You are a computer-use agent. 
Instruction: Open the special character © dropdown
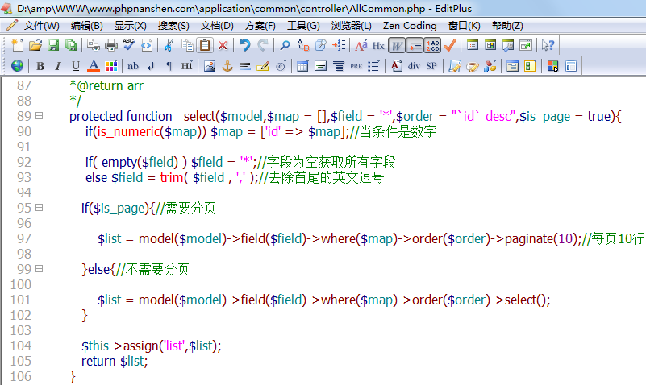(x=281, y=66)
